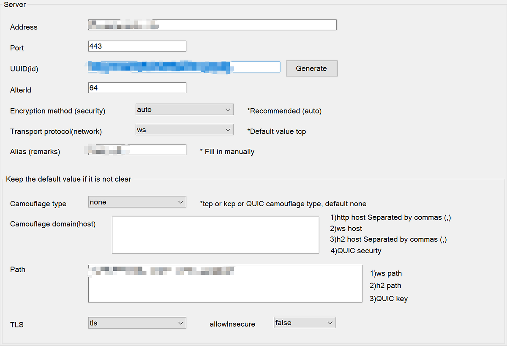The image size is (507, 346).
Task: Click the '3)QUIC key' hint text
Action: pos(389,299)
